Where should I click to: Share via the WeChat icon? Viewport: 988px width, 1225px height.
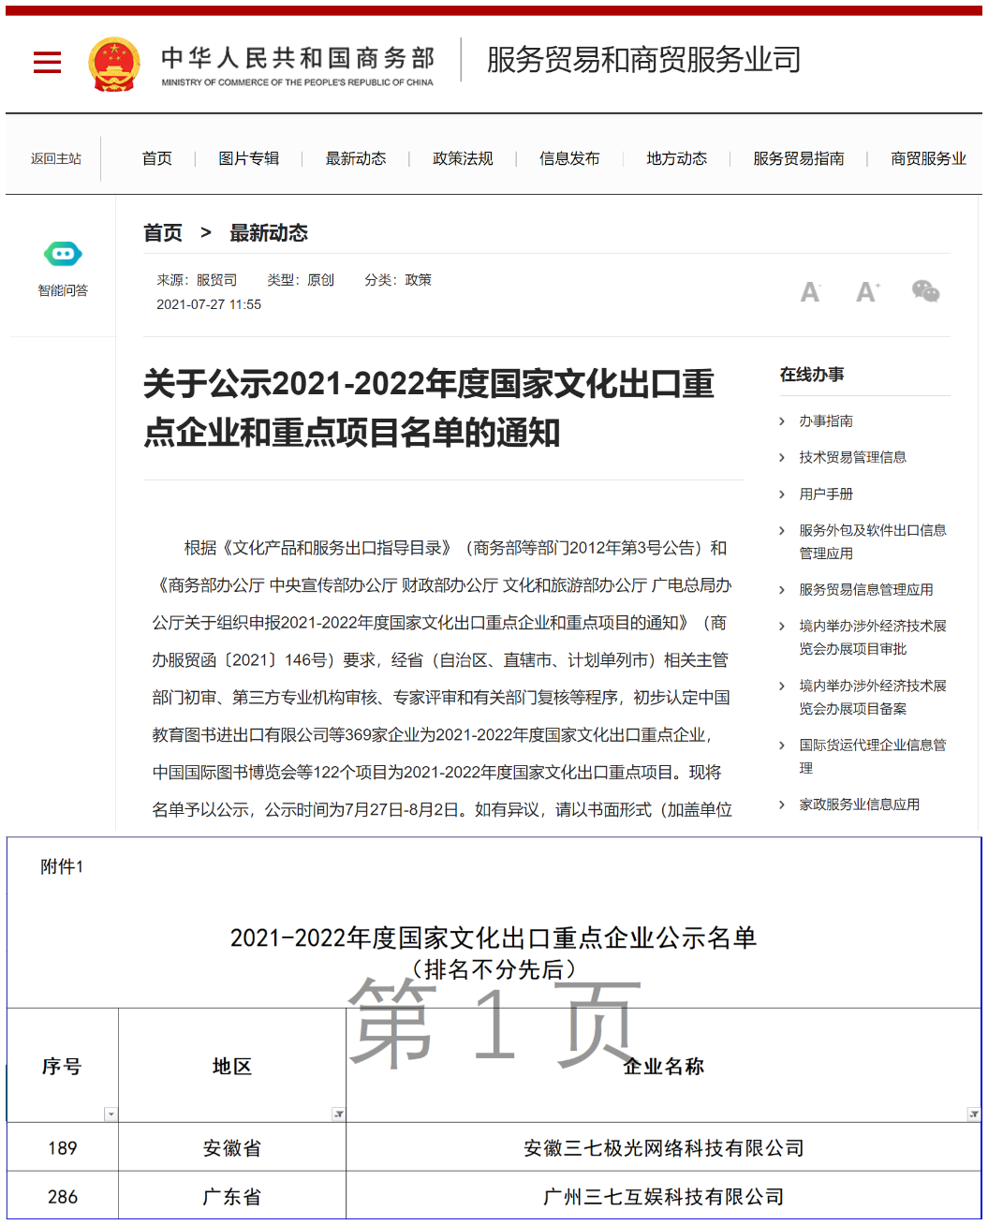click(x=925, y=291)
